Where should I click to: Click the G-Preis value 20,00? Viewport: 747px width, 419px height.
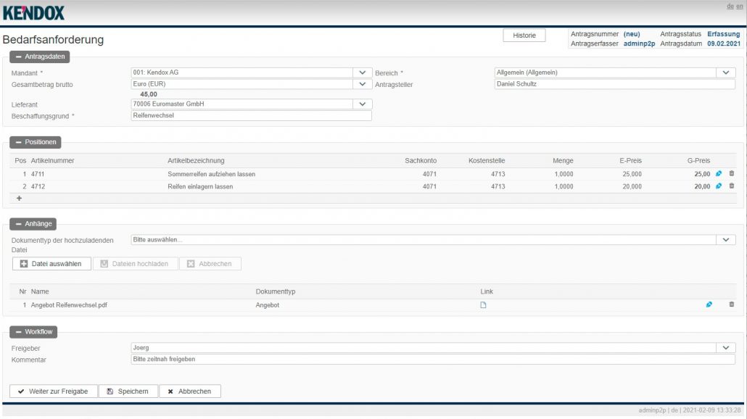(x=702, y=186)
